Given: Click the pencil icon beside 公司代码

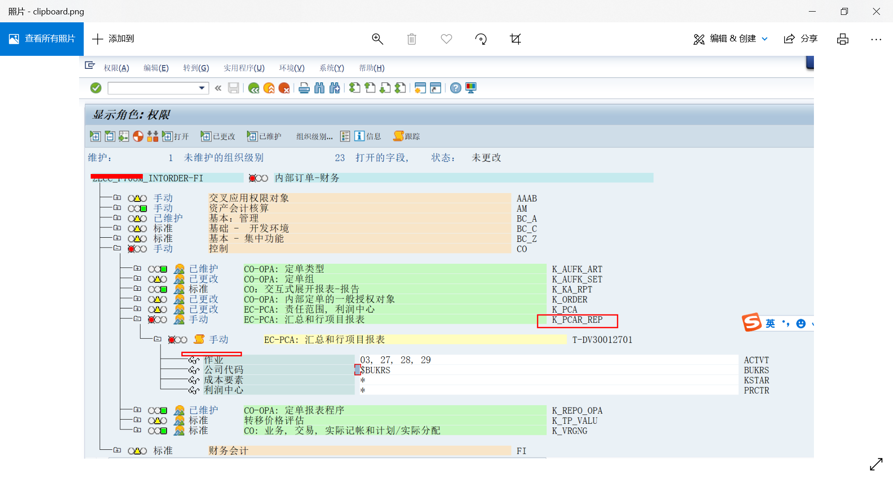Looking at the screenshot, I should point(194,370).
